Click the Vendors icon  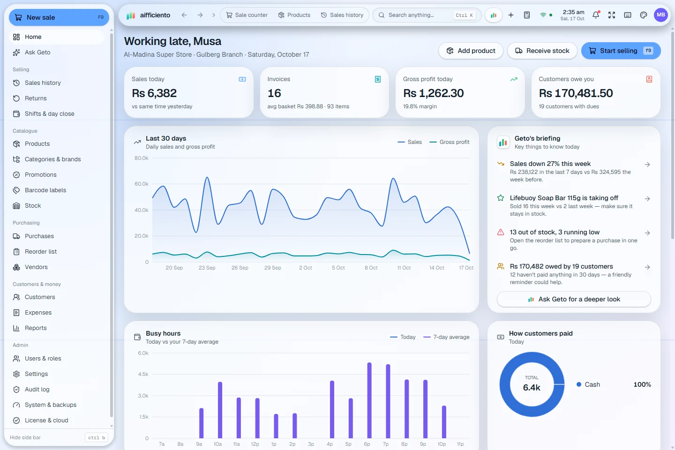16,267
